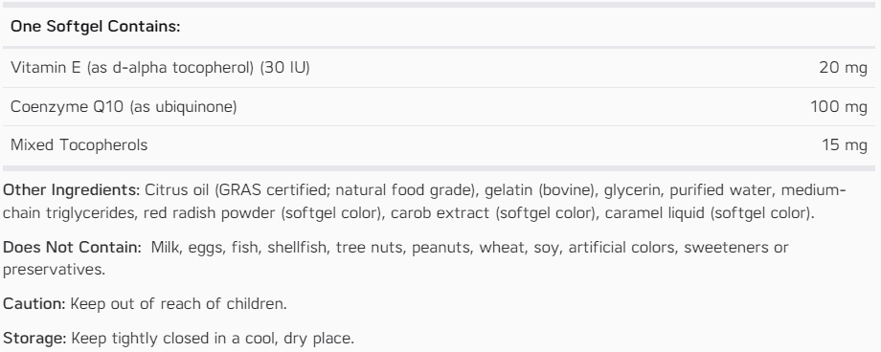This screenshot has width=881, height=352.
Task: Click the 'Storage:' label
Action: pos(34,339)
